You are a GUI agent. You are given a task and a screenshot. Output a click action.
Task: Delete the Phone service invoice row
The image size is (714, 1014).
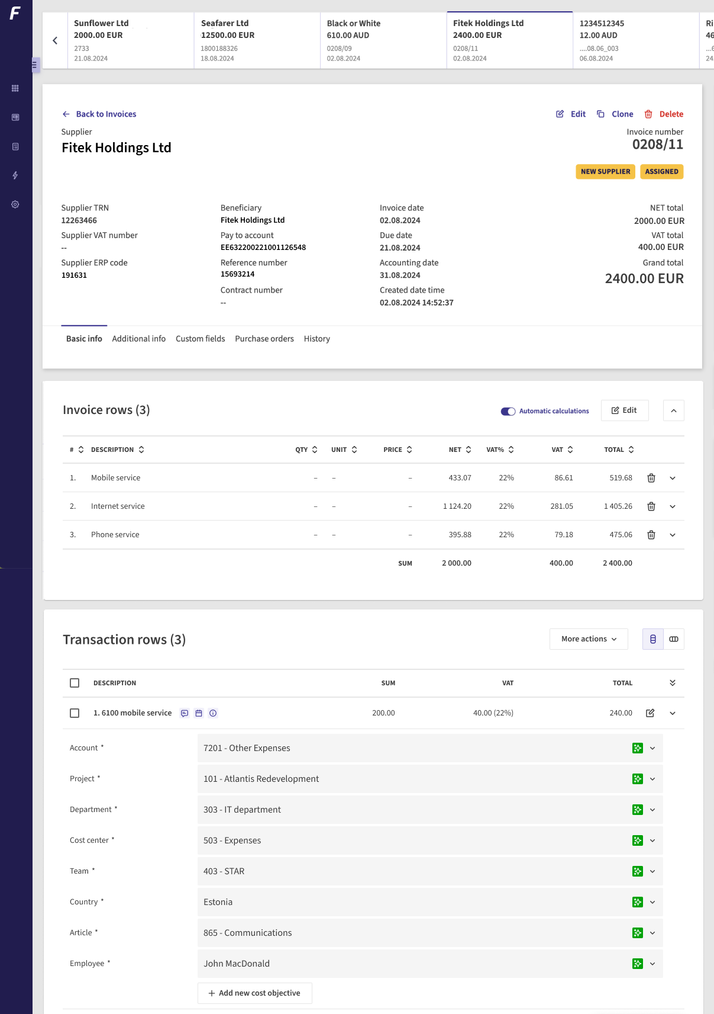pyautogui.click(x=651, y=535)
